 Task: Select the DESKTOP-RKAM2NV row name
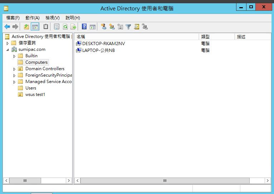coord(103,43)
